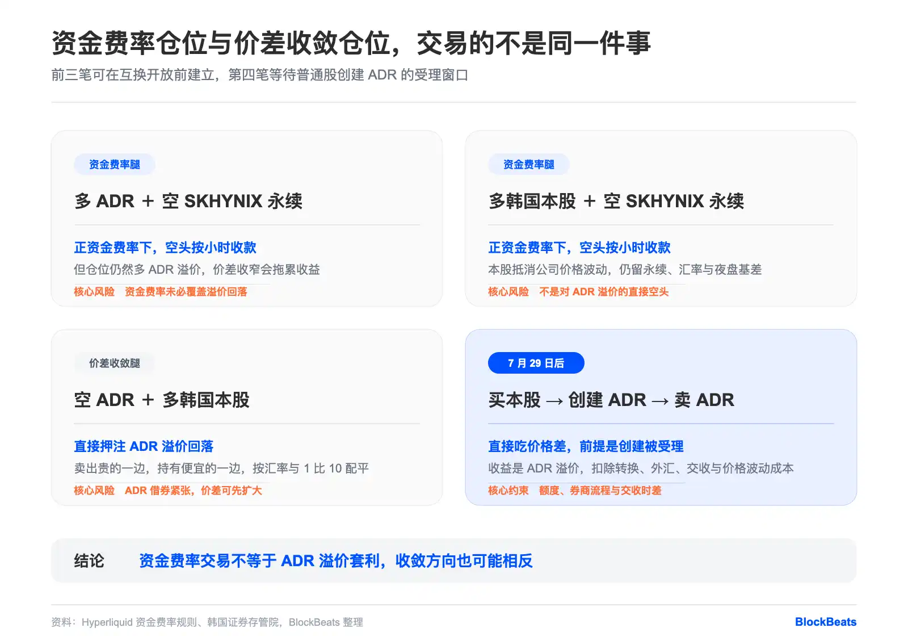The width and height of the screenshot is (908, 636).
Task: Click '资金费率未必覆盖溢价回落' risk text
Action: pos(186,291)
